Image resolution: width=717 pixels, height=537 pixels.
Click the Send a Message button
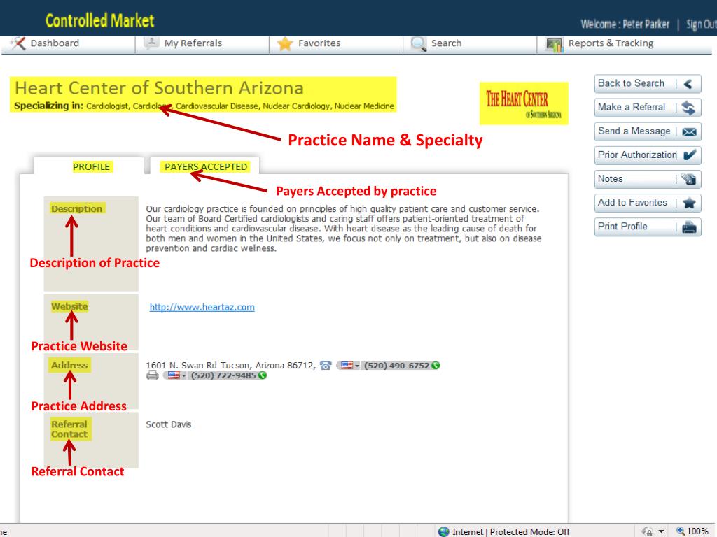pyautogui.click(x=648, y=131)
